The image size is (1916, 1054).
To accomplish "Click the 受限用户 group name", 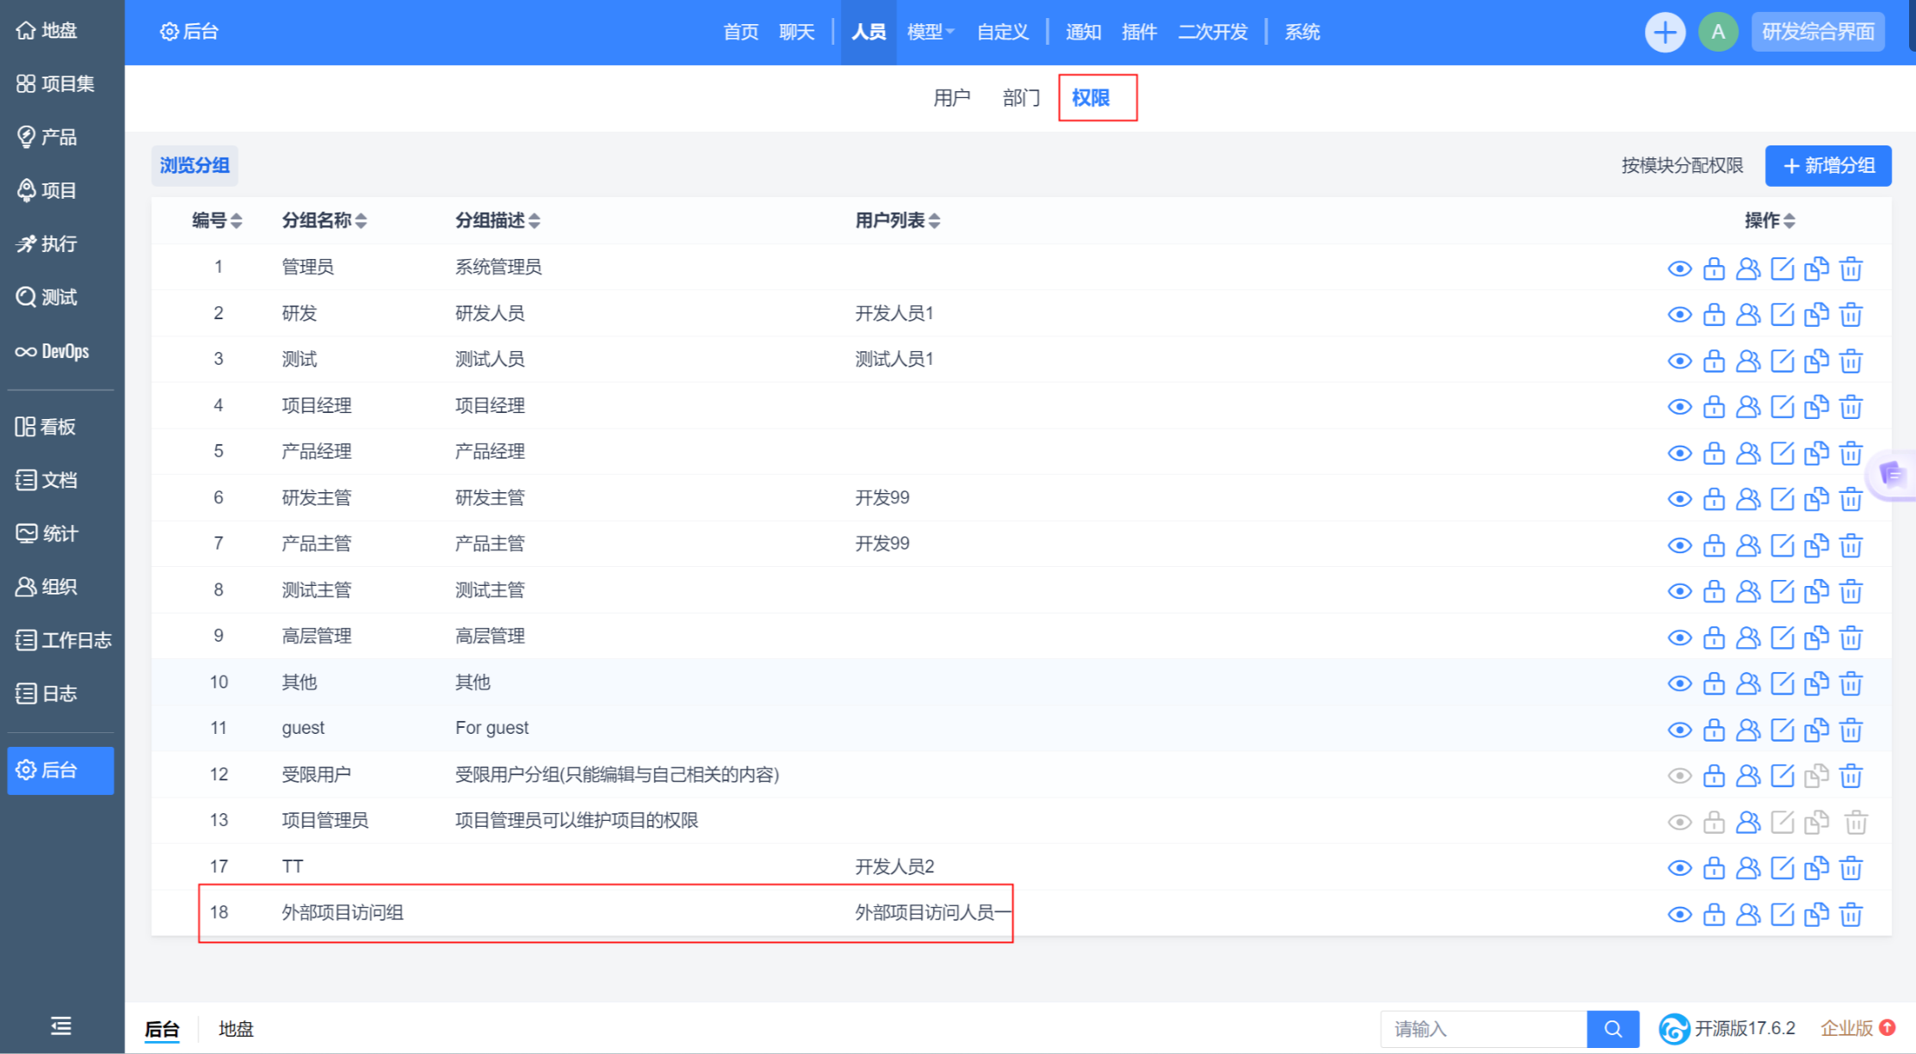I will [x=316, y=774].
